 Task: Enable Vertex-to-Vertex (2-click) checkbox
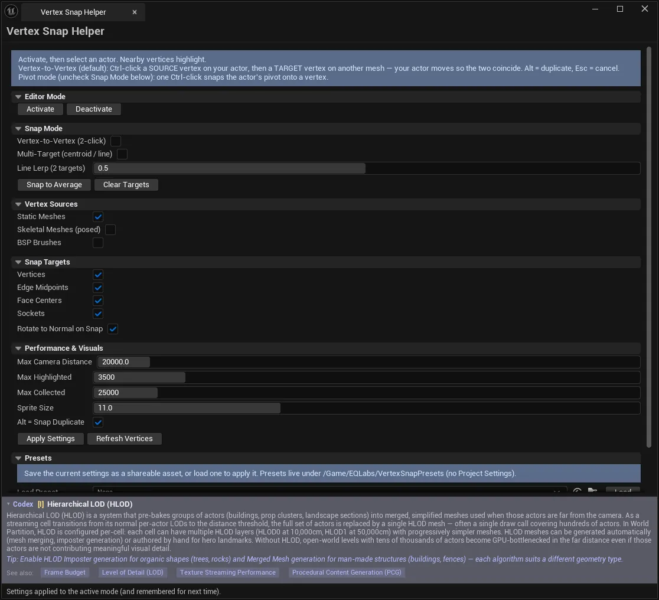[x=116, y=141]
